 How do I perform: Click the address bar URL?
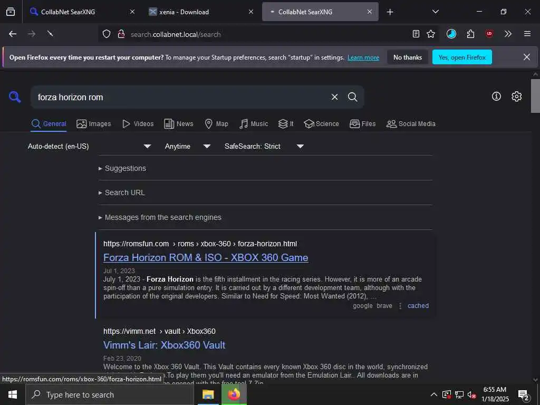176,34
